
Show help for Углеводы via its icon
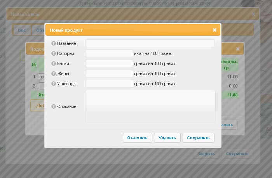(x=54, y=84)
